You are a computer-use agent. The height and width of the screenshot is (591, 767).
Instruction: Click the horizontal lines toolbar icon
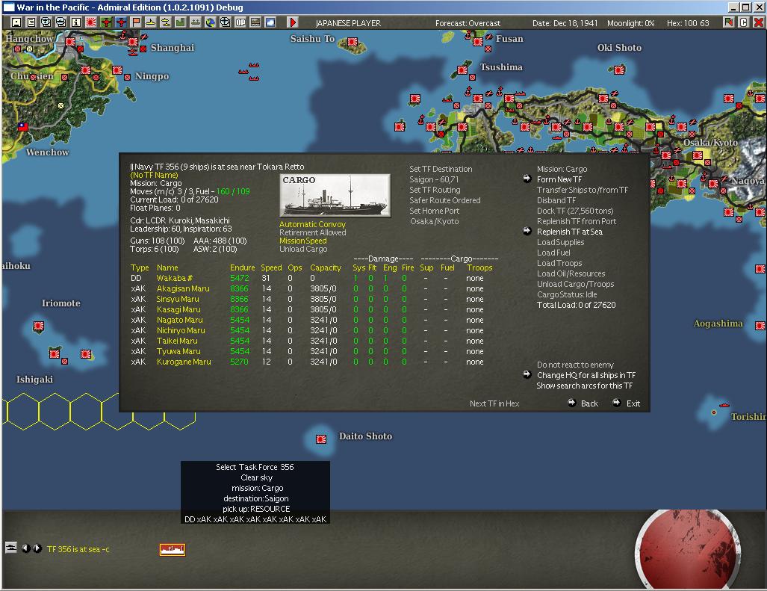pos(255,22)
